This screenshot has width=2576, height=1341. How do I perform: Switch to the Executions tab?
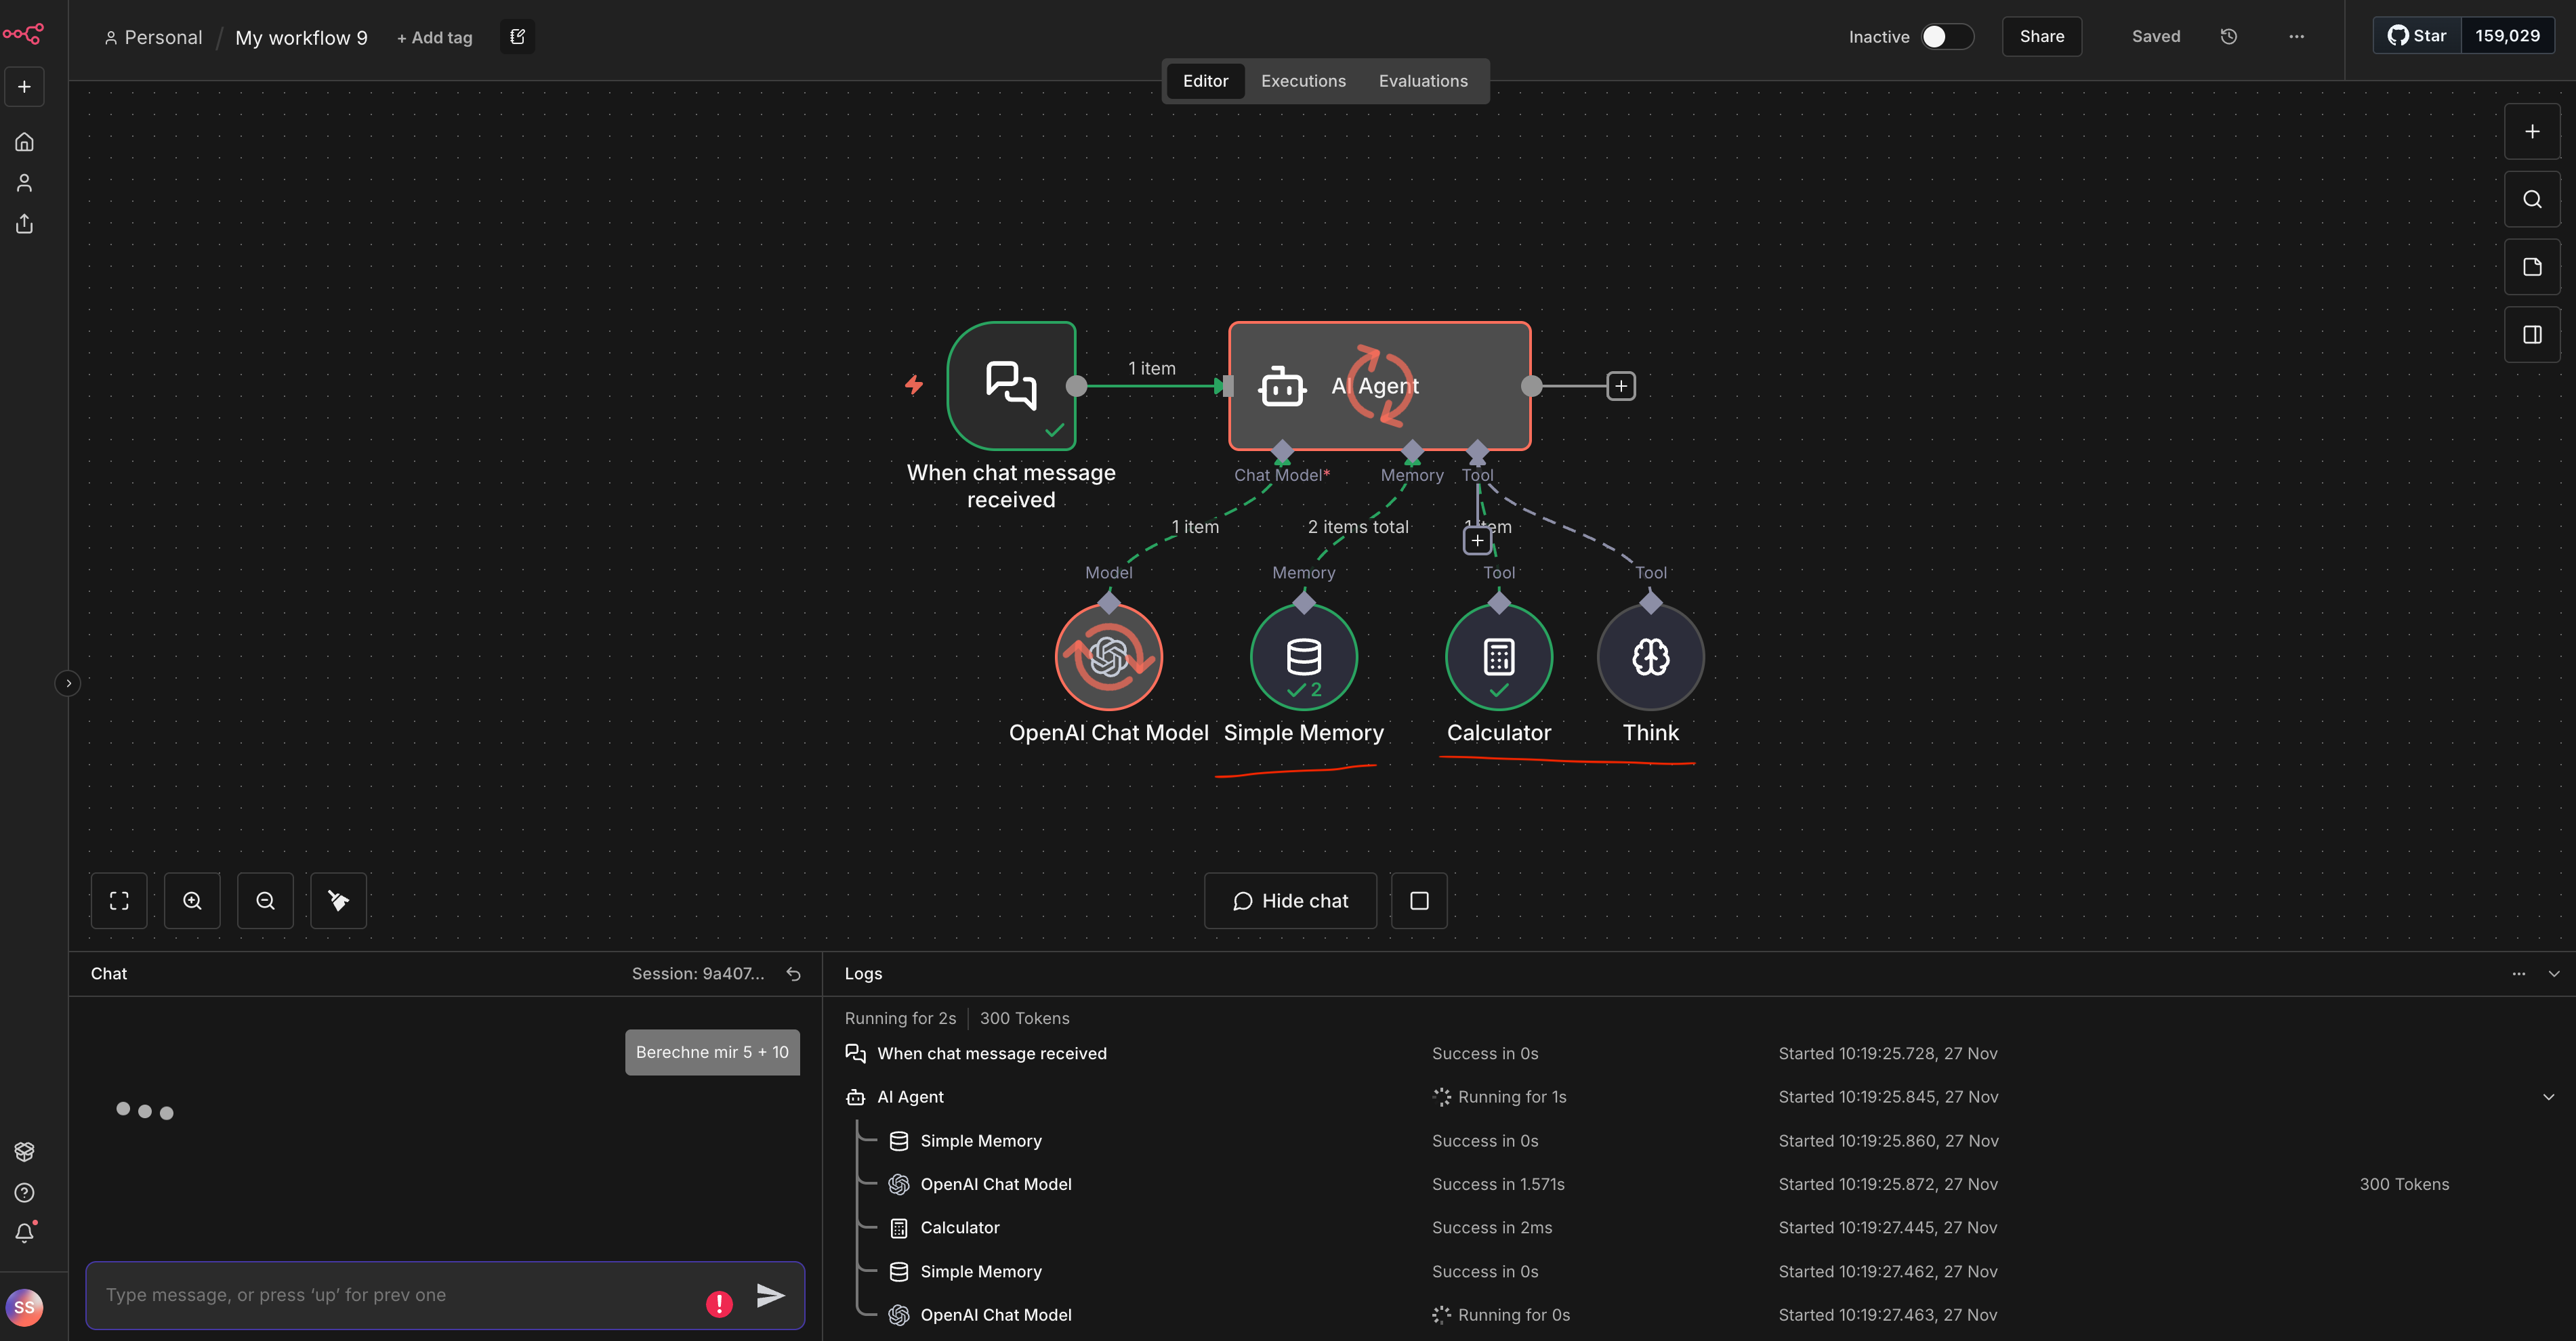(x=1302, y=81)
